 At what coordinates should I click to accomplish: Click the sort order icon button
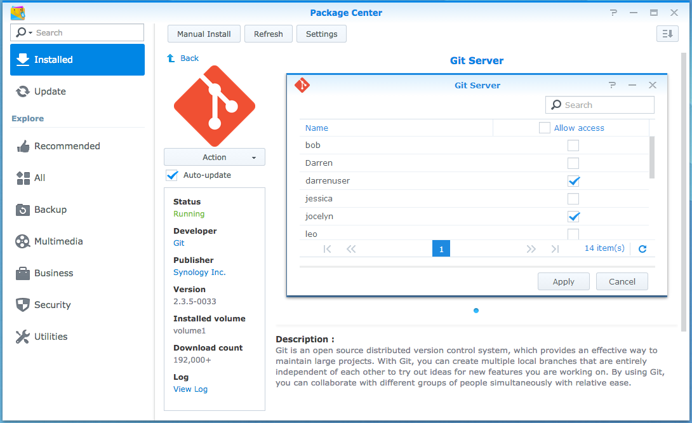(667, 34)
